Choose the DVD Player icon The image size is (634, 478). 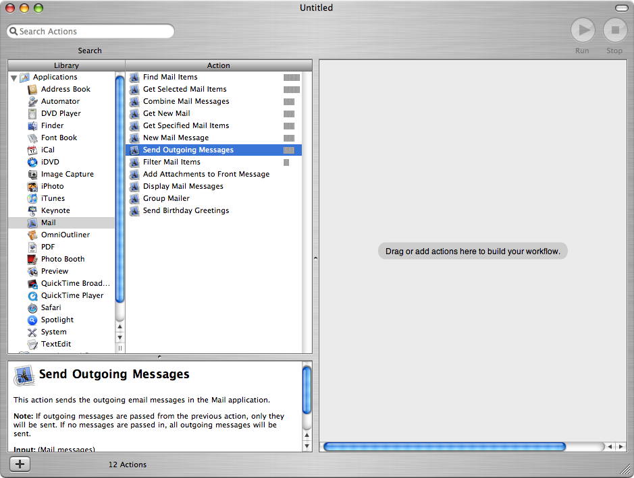coord(32,113)
